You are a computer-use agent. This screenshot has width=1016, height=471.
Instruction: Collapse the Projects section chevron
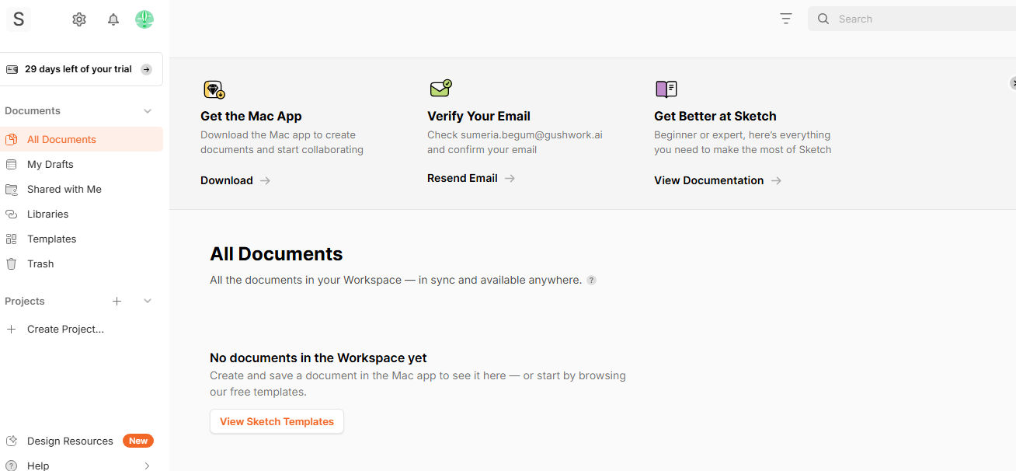[x=148, y=302]
